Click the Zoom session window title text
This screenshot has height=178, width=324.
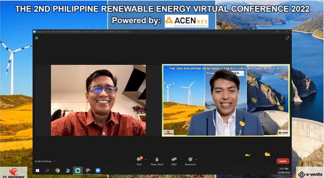(x=84, y=32)
